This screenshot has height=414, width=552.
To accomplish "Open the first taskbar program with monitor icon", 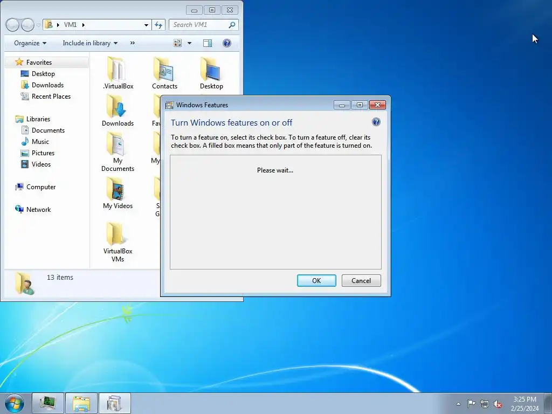I will [48, 403].
